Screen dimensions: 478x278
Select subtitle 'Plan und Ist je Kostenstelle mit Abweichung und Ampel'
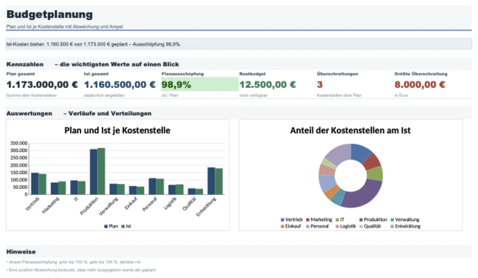(x=65, y=27)
